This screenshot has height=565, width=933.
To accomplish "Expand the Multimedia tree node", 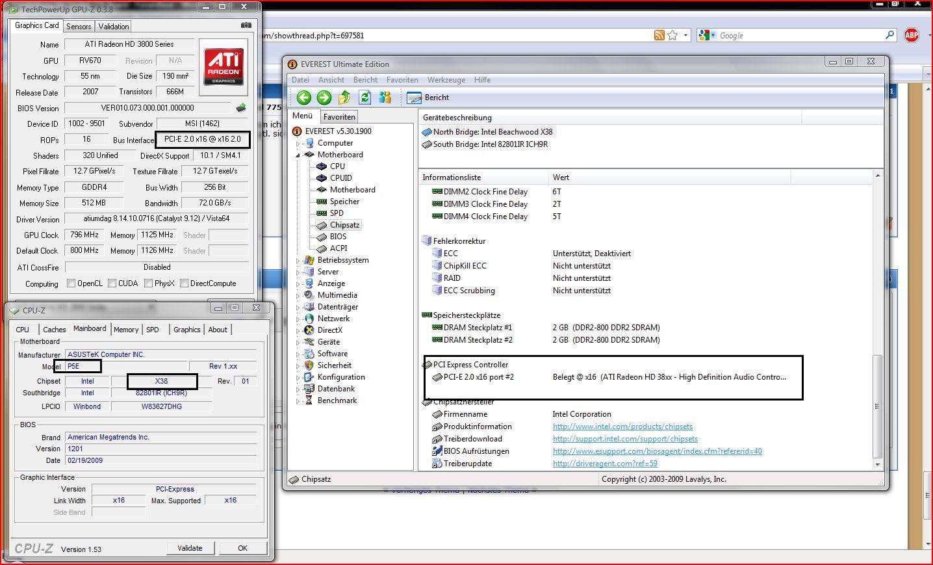I will 298,296.
